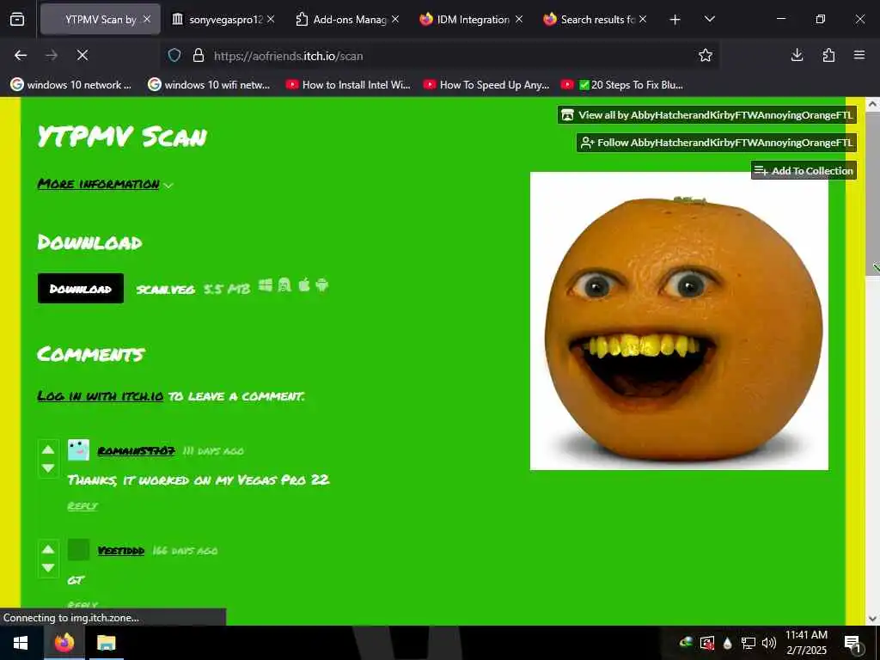Open the Extensions menu icon
880x660 pixels.
coord(828,55)
